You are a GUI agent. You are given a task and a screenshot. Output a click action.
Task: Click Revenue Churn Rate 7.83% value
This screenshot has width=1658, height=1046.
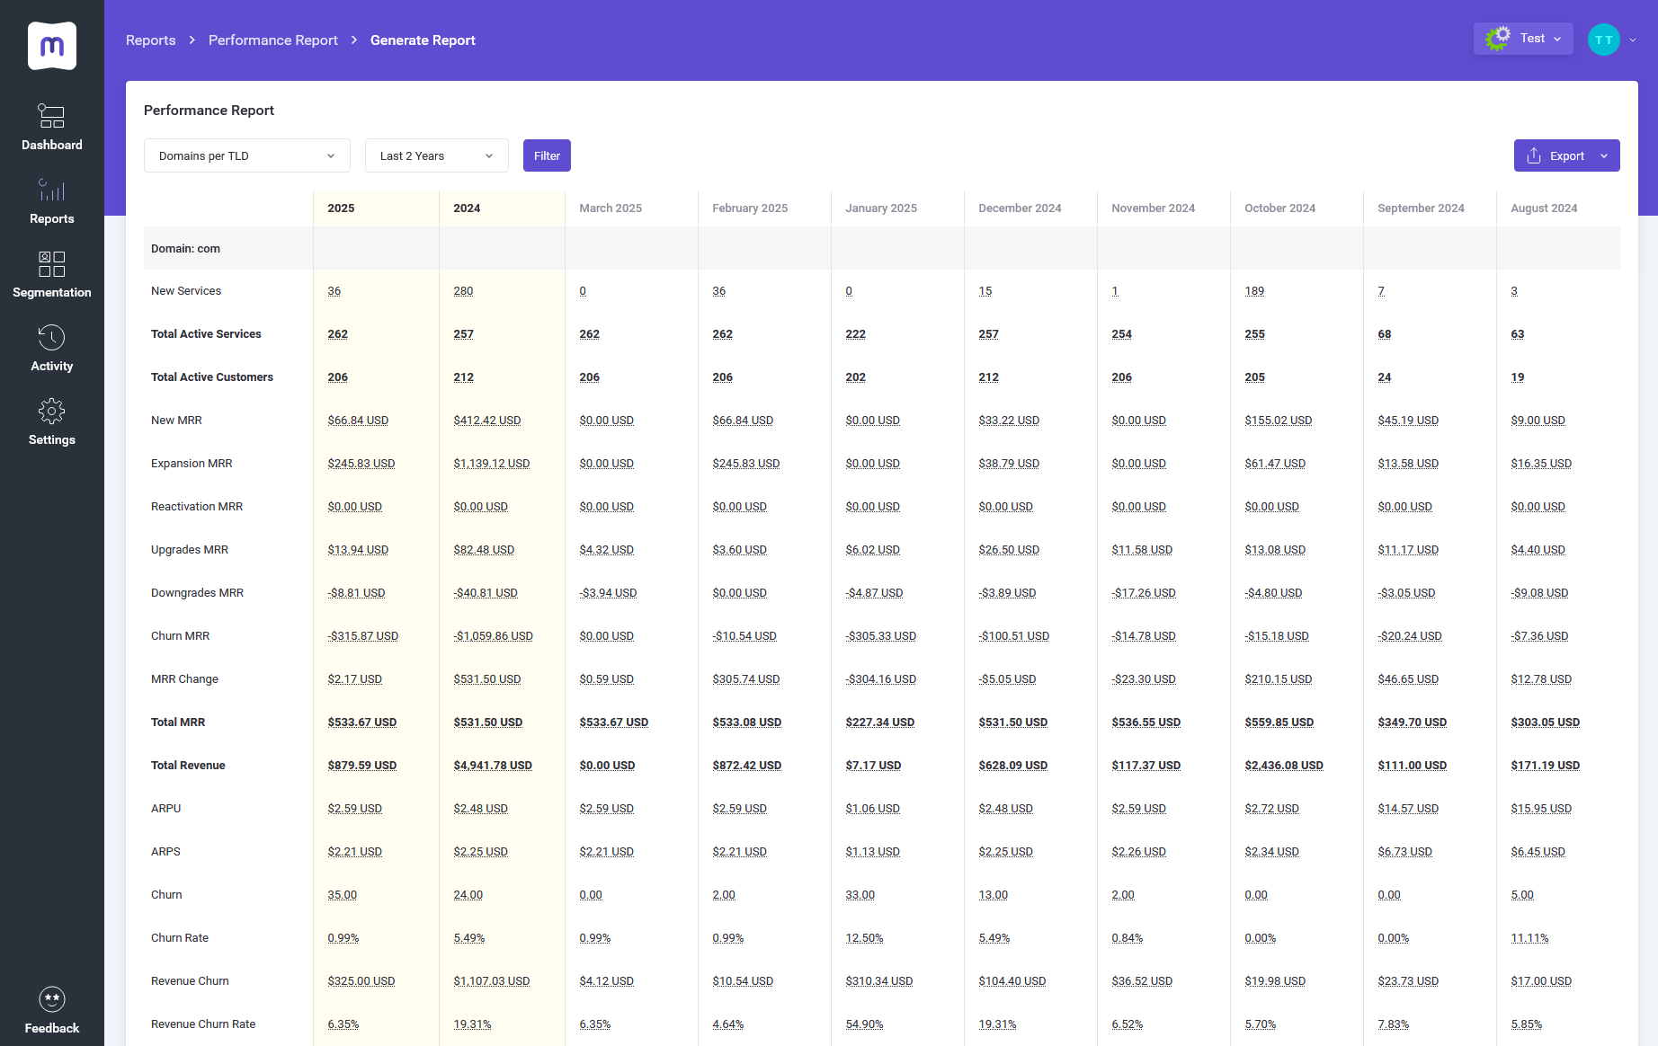(1393, 1024)
